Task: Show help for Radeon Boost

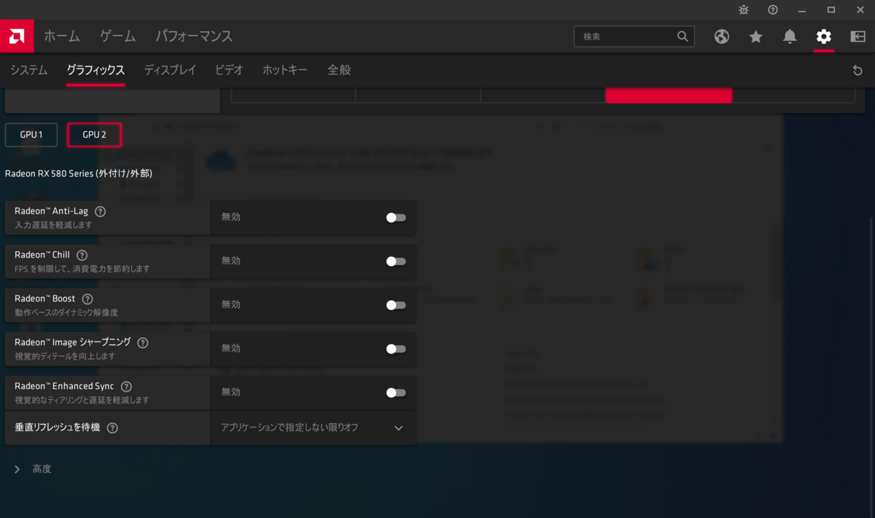Action: pos(87,299)
